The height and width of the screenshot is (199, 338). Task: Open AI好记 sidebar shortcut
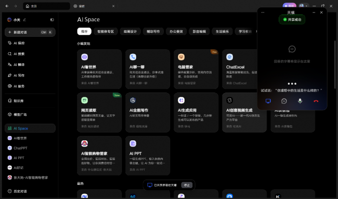30,167
